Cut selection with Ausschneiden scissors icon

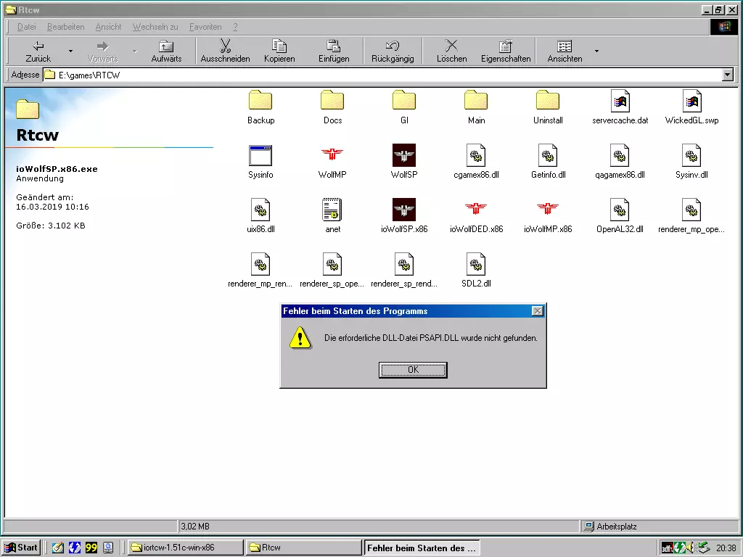225,51
